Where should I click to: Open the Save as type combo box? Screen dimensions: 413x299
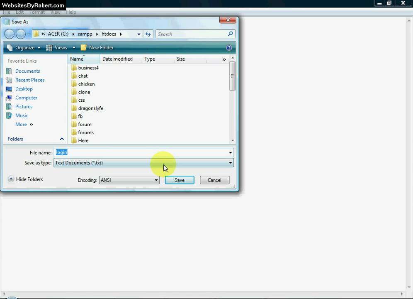(x=143, y=163)
